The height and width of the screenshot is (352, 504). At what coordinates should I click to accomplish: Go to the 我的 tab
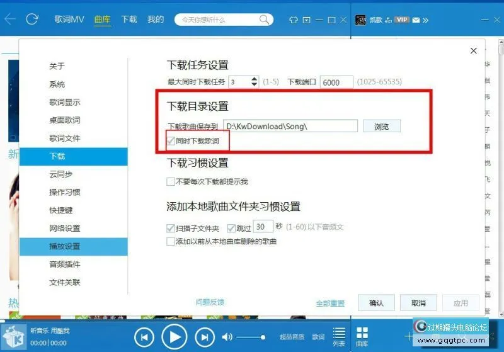[x=156, y=20]
